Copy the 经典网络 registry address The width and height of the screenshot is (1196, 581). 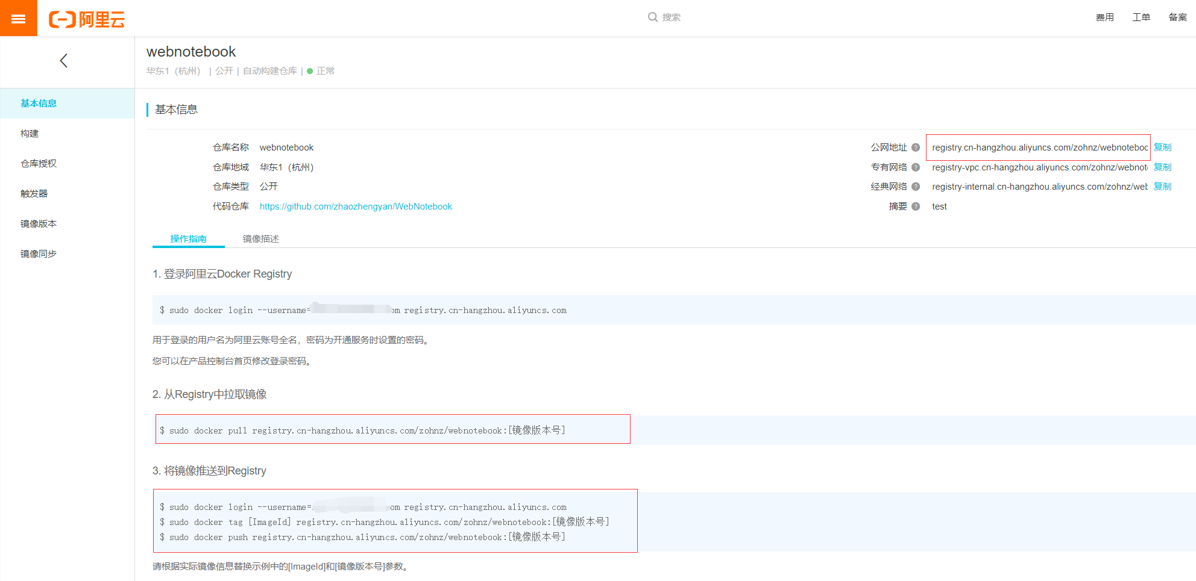pos(1162,187)
